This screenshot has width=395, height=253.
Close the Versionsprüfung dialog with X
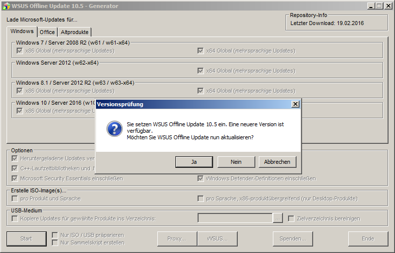coord(295,104)
